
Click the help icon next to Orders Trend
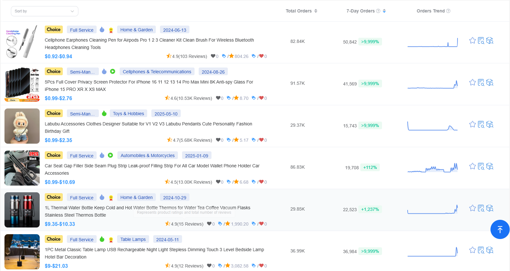pyautogui.click(x=448, y=11)
